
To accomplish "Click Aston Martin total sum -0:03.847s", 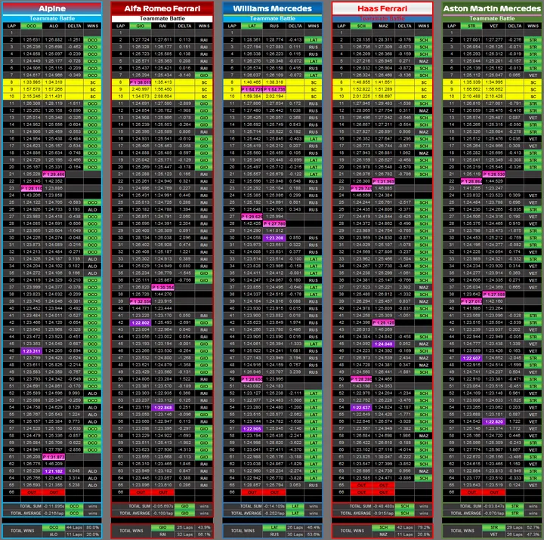I will coord(493,506).
